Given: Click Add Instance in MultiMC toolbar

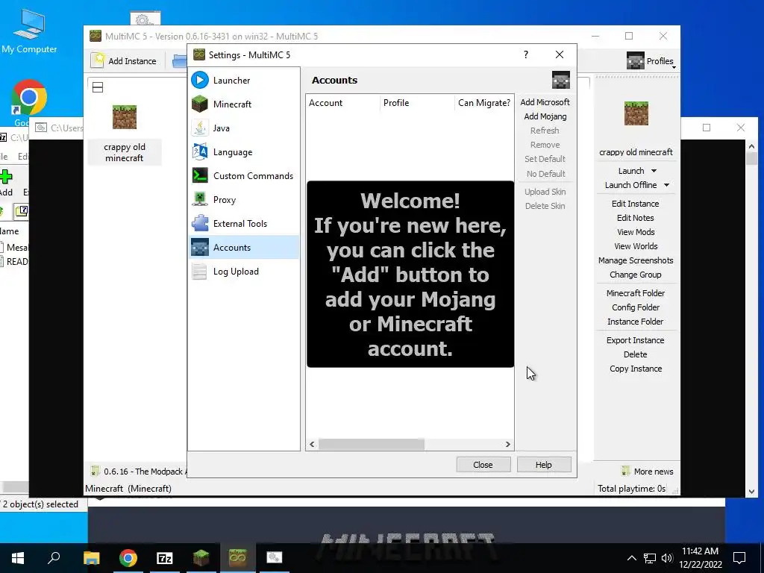Looking at the screenshot, I should [x=125, y=61].
